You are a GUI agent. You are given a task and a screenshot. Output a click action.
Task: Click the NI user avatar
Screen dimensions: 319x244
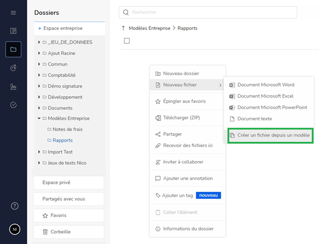click(14, 229)
